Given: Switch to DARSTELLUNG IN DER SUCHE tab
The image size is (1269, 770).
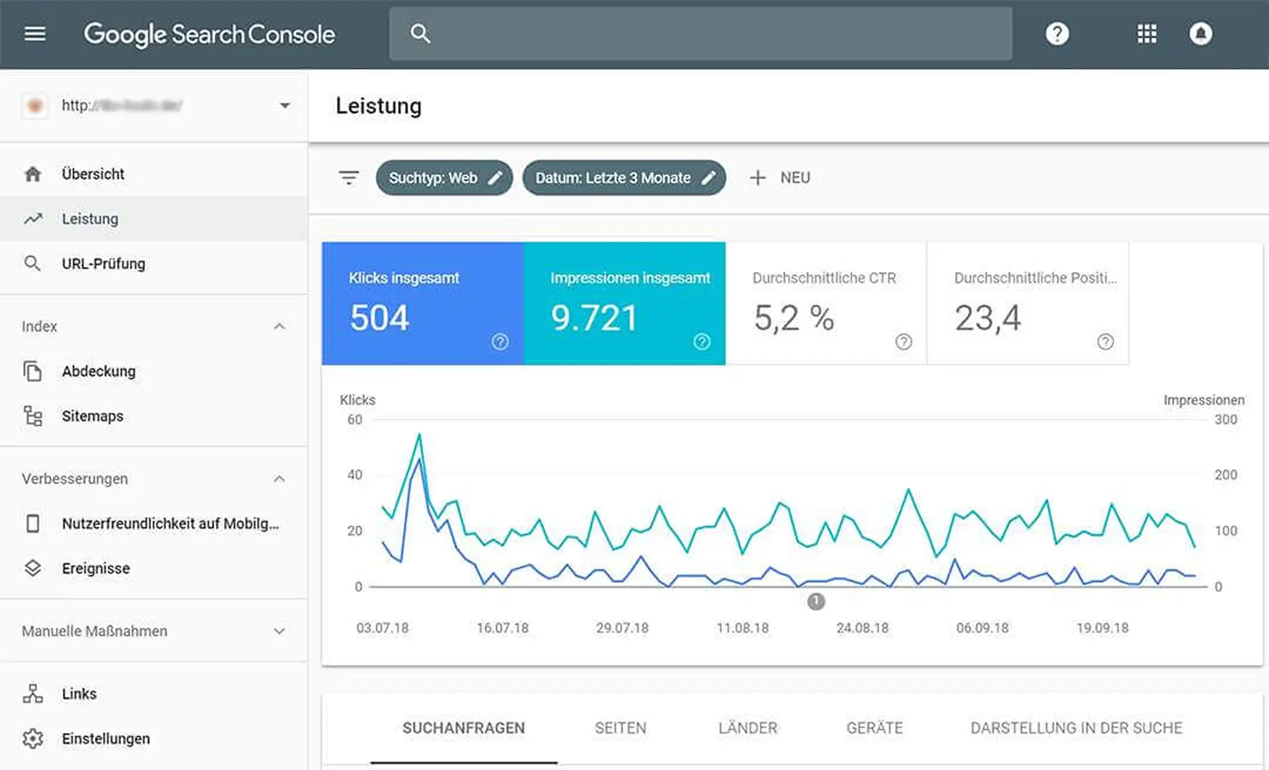Looking at the screenshot, I should click(1076, 728).
